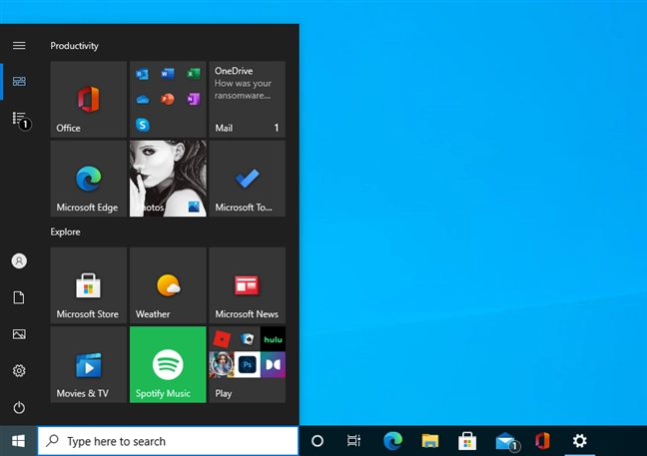
Task: Open Microsoft Store from the taskbar
Action: 467,441
